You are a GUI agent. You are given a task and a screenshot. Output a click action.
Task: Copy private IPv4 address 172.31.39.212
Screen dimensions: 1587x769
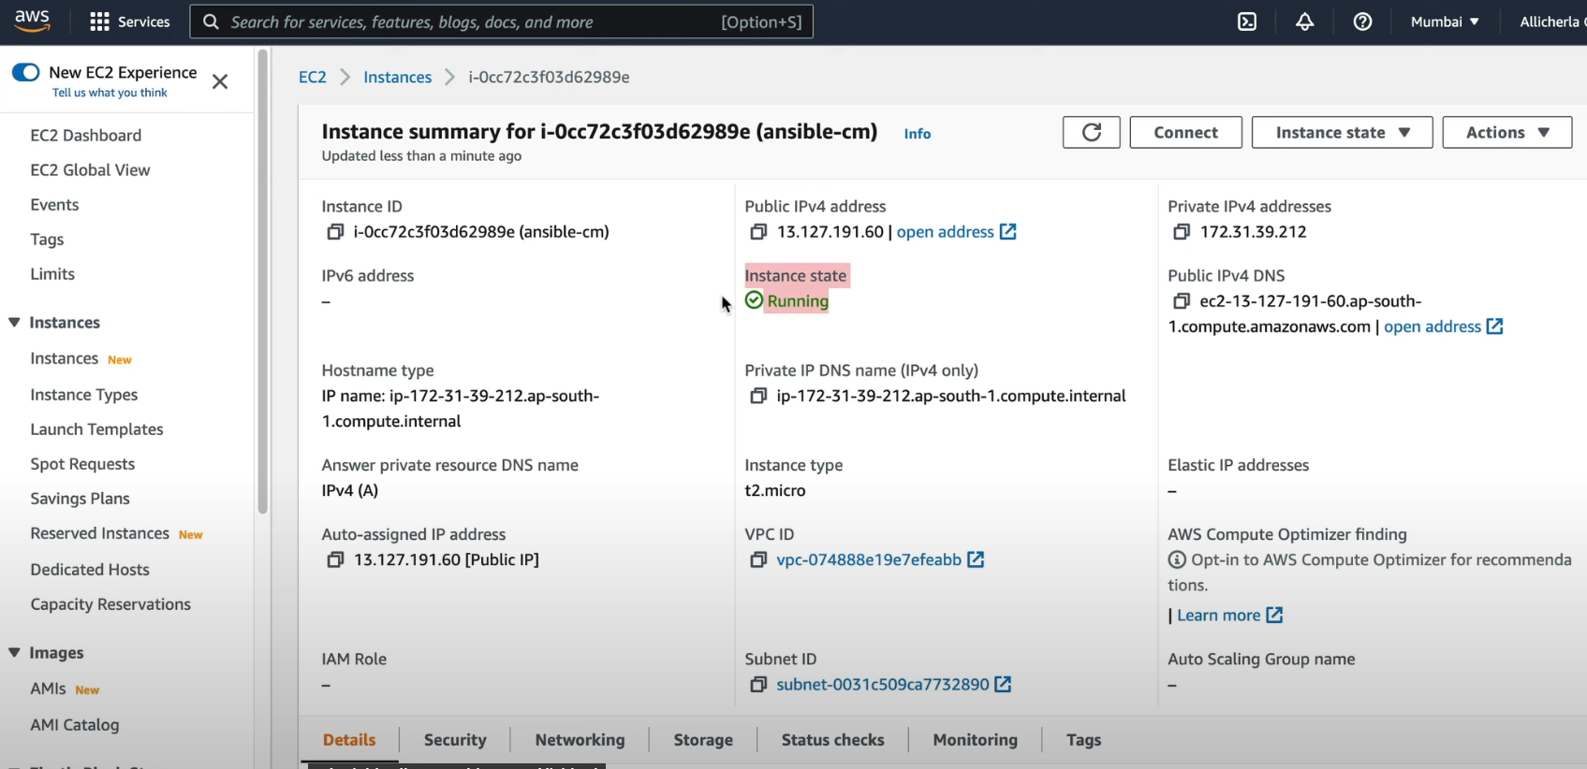tap(1182, 232)
